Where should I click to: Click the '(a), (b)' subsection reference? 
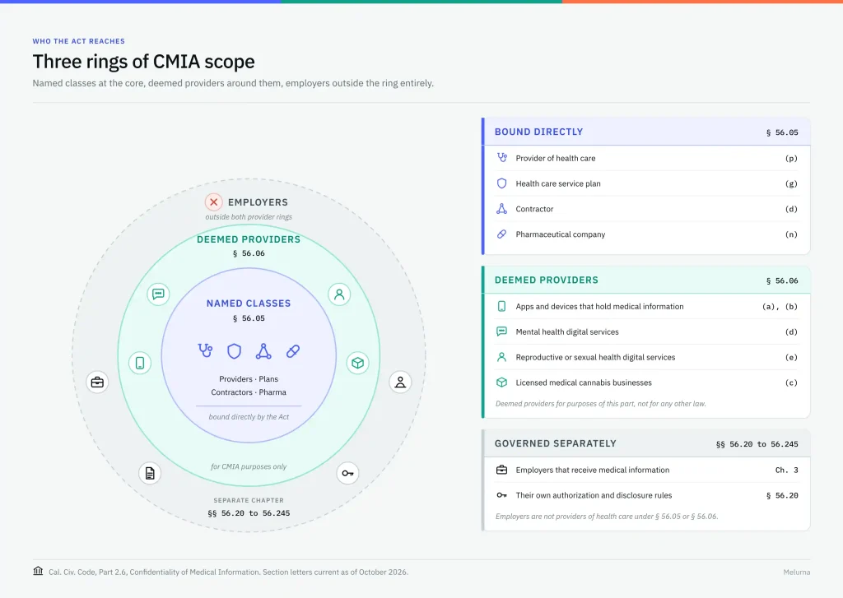pyautogui.click(x=780, y=307)
